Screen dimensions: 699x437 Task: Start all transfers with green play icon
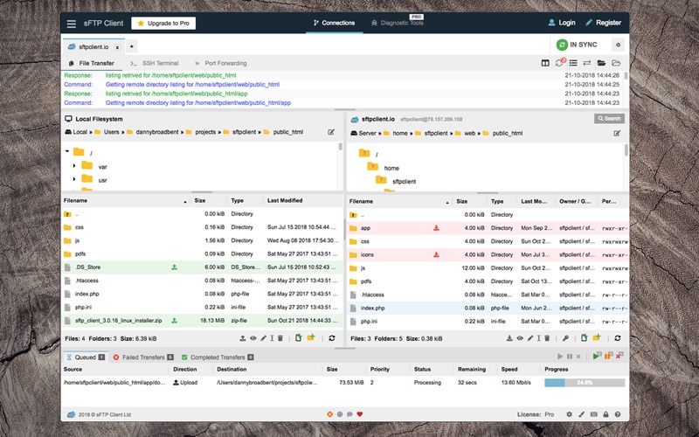pos(597,356)
